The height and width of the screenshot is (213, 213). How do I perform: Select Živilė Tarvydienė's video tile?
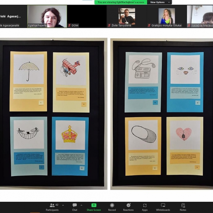pos(127,16)
